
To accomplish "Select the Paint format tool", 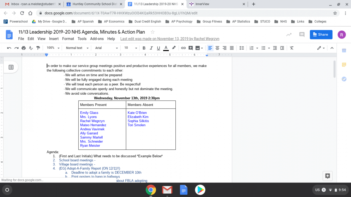I will (38, 48).
